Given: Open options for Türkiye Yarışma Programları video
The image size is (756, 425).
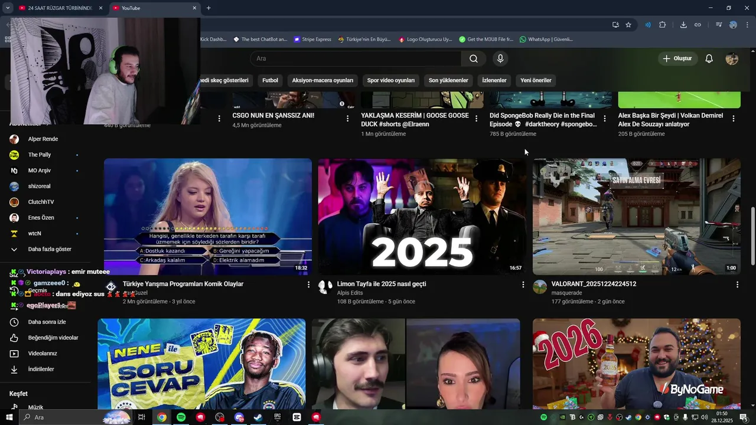Looking at the screenshot, I should pyautogui.click(x=308, y=285).
